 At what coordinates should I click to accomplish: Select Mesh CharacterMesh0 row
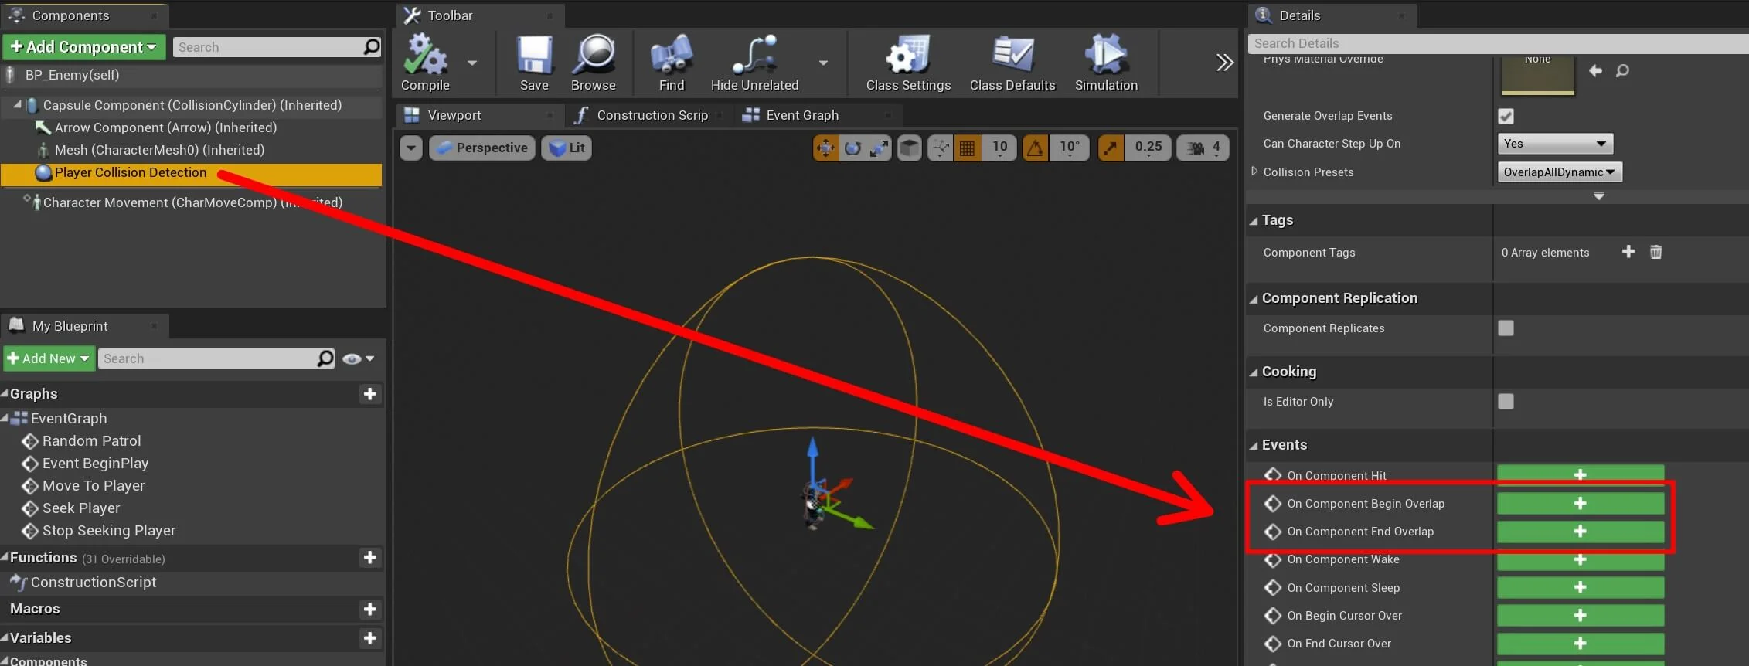click(192, 150)
